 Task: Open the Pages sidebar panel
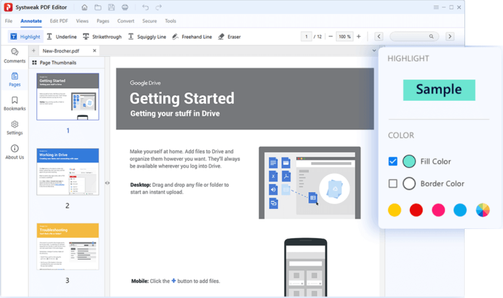[x=15, y=79]
